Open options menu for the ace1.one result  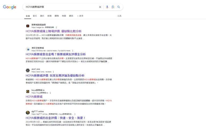click(x=53, y=72)
